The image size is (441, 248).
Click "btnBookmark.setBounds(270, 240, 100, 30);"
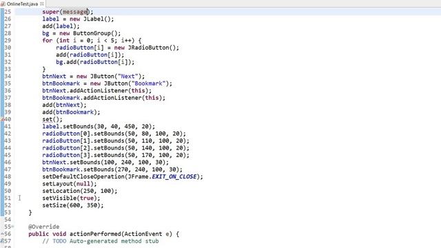pyautogui.click(x=112, y=169)
